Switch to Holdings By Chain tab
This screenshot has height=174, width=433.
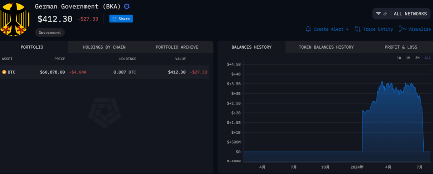click(x=104, y=47)
